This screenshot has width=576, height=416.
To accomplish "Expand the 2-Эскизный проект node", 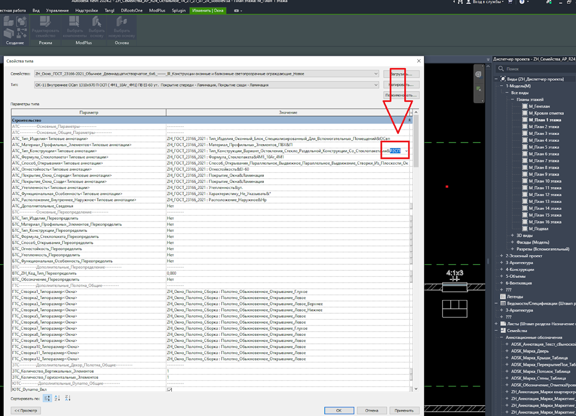I will pyautogui.click(x=501, y=256).
